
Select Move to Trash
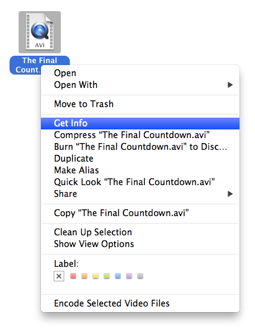coord(140,104)
